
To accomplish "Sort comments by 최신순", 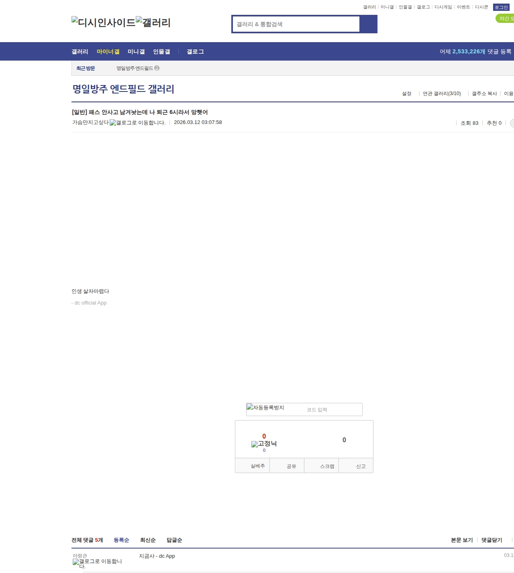I will click(148, 540).
